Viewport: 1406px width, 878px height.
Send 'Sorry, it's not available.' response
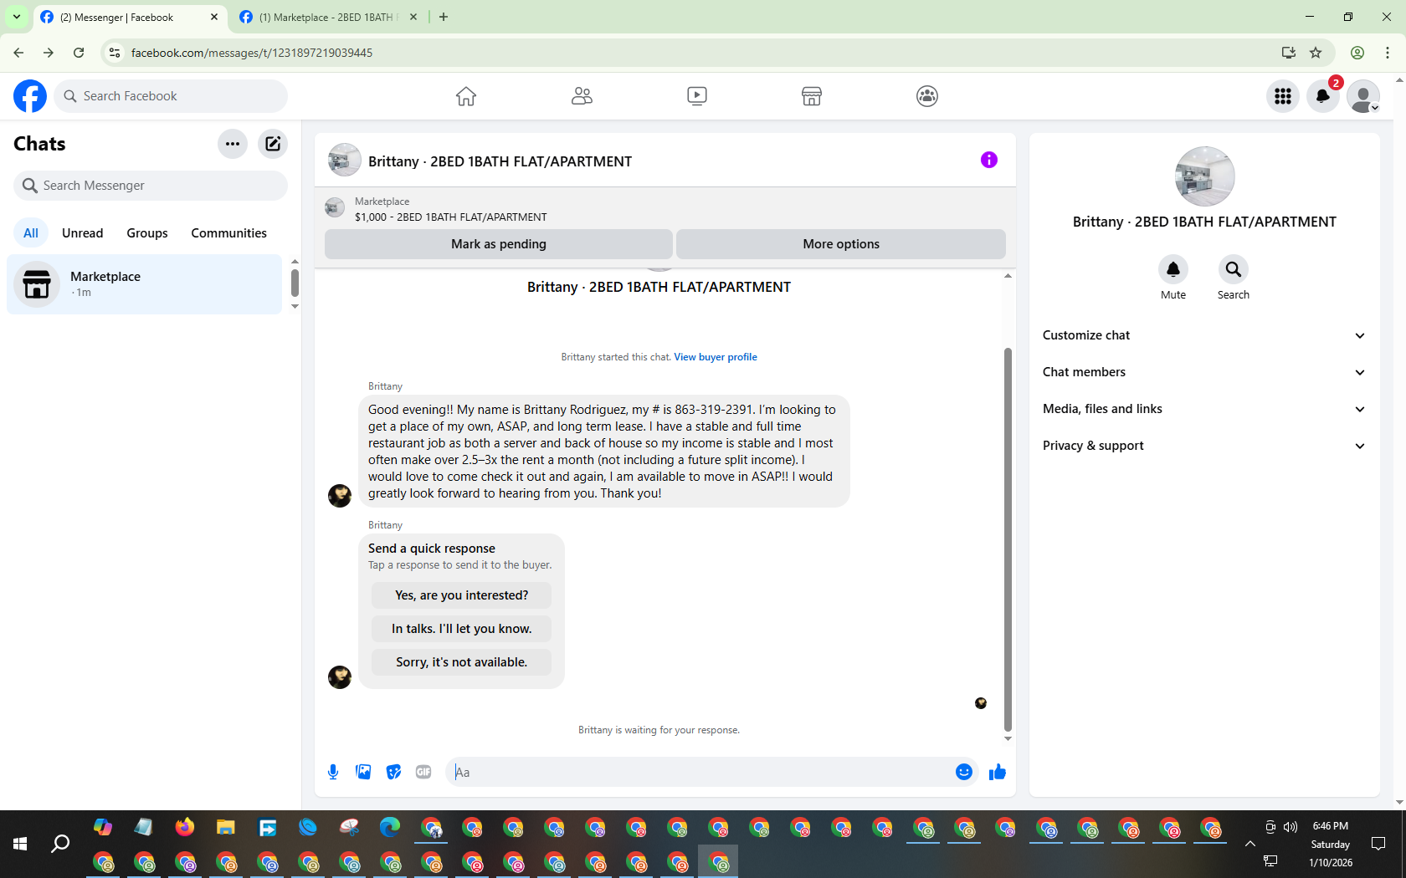coord(462,662)
